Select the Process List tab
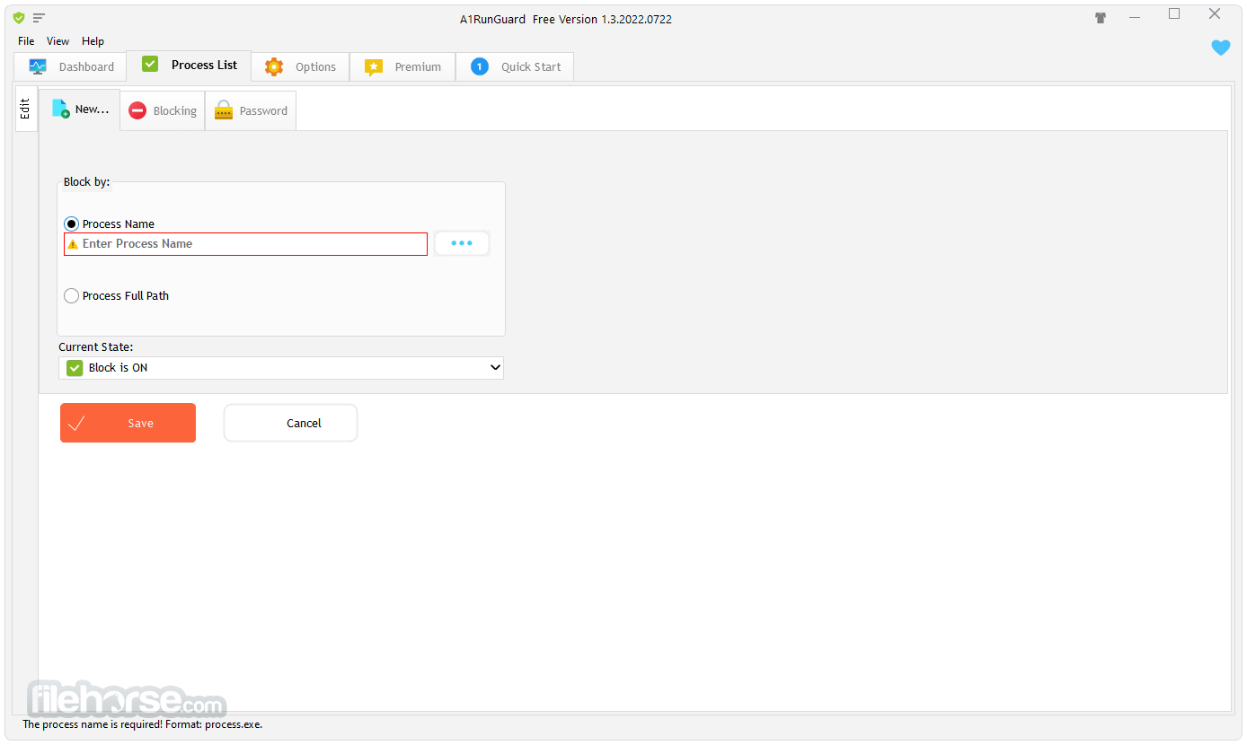 [x=189, y=65]
